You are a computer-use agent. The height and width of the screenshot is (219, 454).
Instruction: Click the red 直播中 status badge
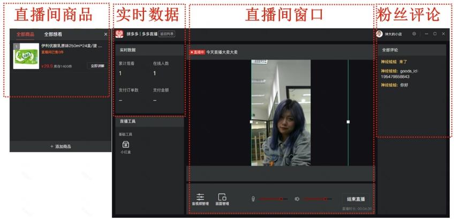tap(197, 52)
